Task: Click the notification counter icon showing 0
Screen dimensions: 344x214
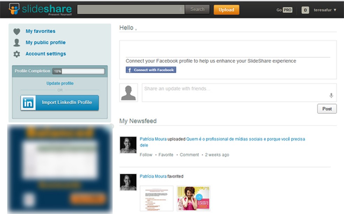Action: (x=305, y=10)
